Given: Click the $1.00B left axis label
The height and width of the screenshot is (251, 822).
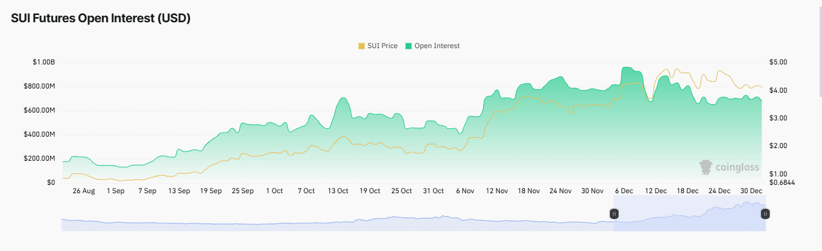Looking at the screenshot, I should [44, 63].
